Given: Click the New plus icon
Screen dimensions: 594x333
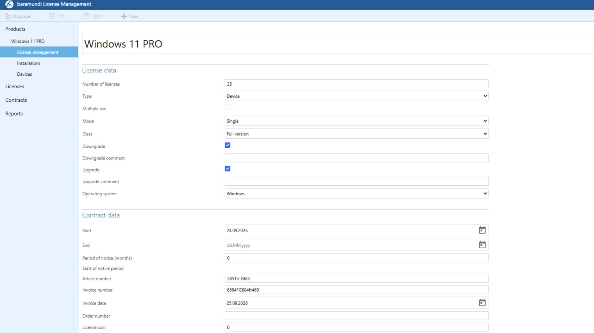Looking at the screenshot, I should click(124, 16).
